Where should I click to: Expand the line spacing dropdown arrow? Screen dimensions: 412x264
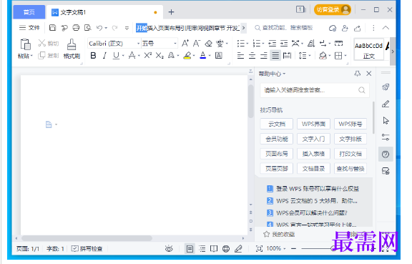click(x=310, y=56)
